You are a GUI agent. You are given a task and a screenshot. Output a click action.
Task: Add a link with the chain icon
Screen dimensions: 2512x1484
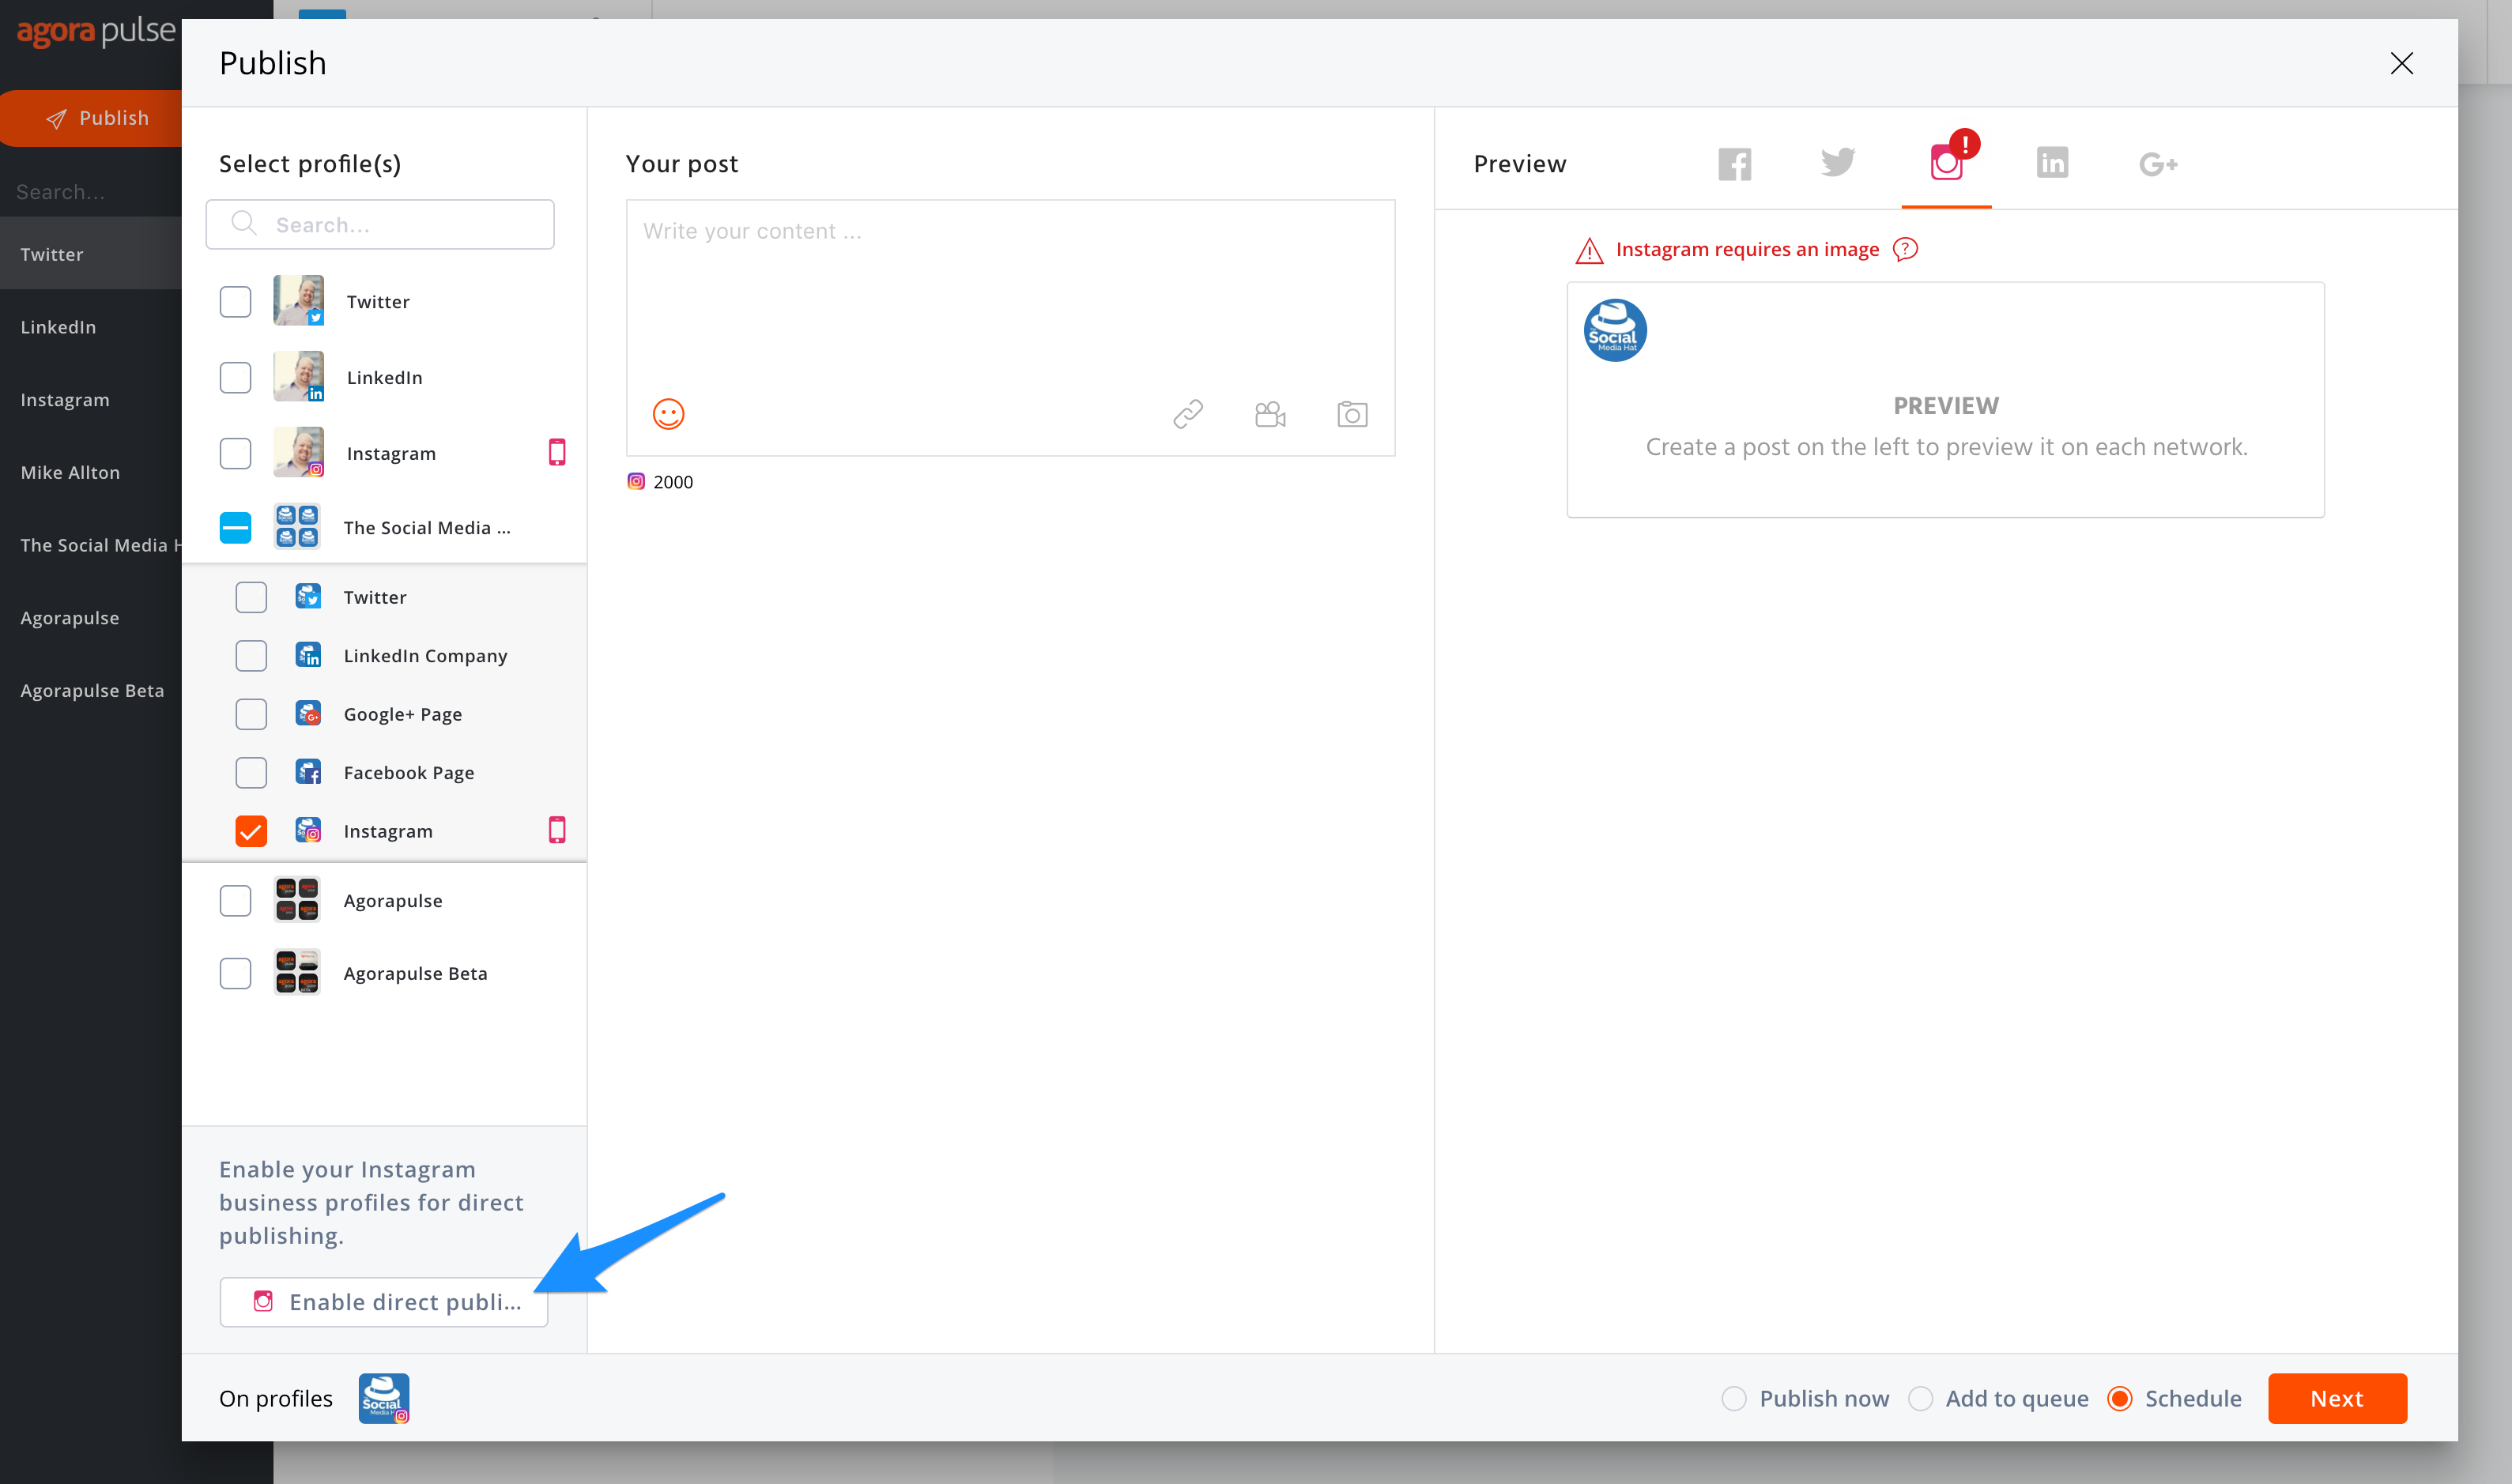pos(1188,413)
